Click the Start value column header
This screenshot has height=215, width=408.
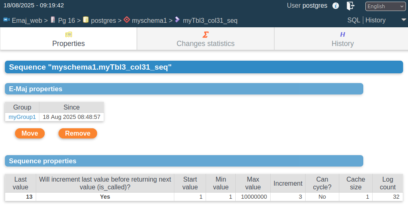(190, 183)
